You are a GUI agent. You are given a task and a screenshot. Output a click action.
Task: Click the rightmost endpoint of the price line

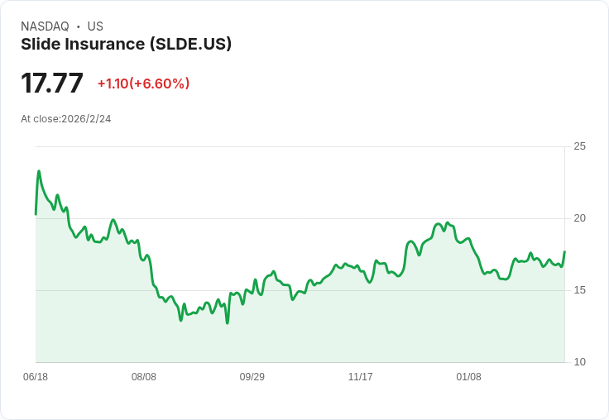pyautogui.click(x=564, y=252)
